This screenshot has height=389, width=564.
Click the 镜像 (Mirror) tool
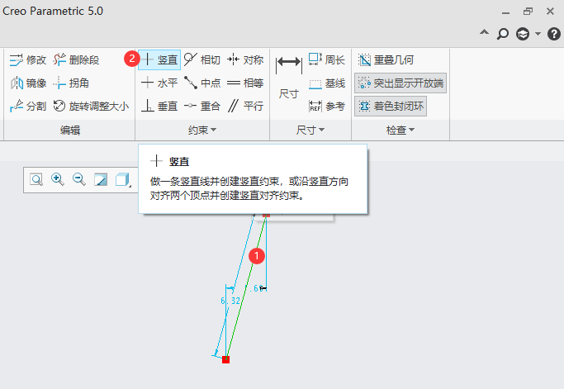28,83
